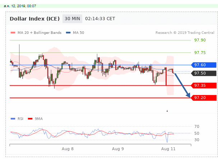Click the Research © 2019 Trading Central credit
218x161 pixels.
point(185,33)
